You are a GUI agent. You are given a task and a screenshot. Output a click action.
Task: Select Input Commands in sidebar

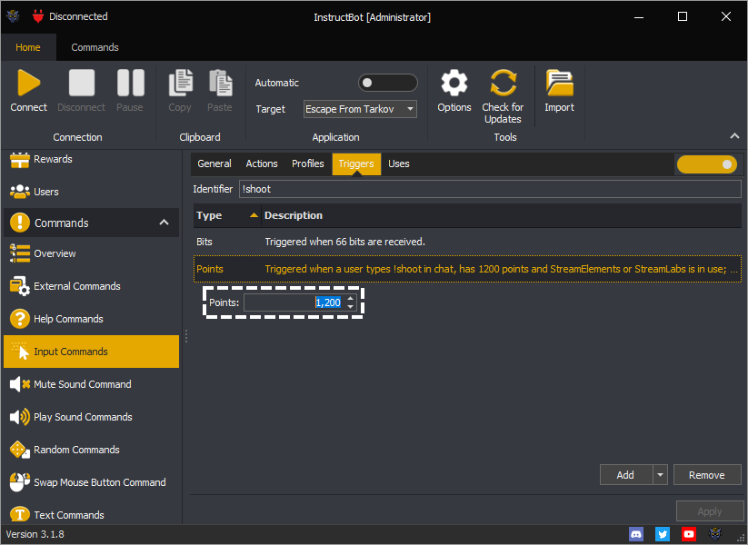[91, 352]
